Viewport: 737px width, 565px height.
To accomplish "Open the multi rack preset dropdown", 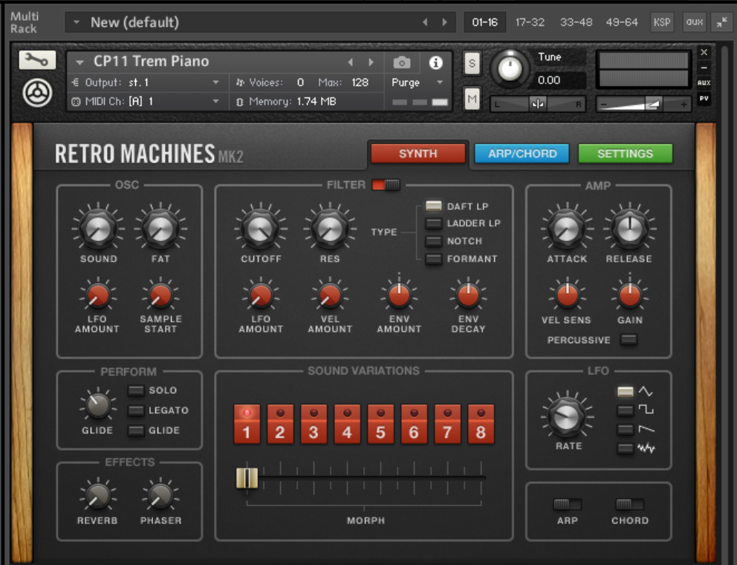I will (76, 22).
